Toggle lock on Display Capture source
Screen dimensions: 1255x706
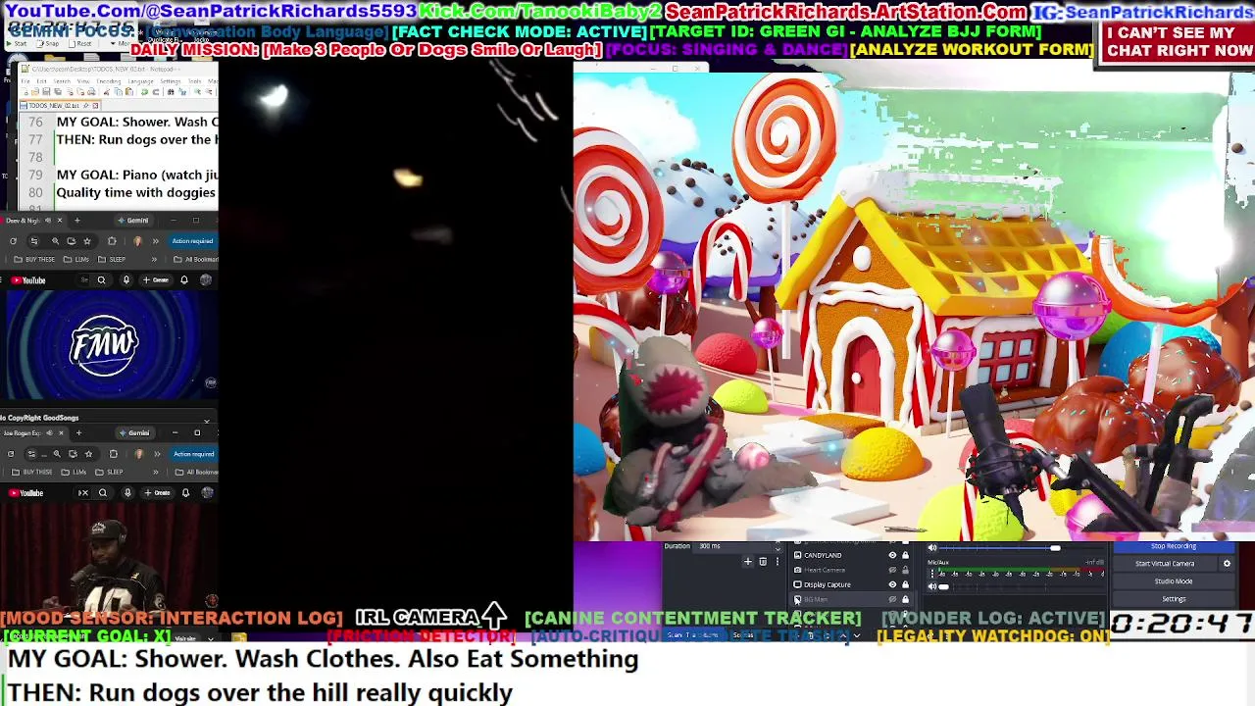905,584
